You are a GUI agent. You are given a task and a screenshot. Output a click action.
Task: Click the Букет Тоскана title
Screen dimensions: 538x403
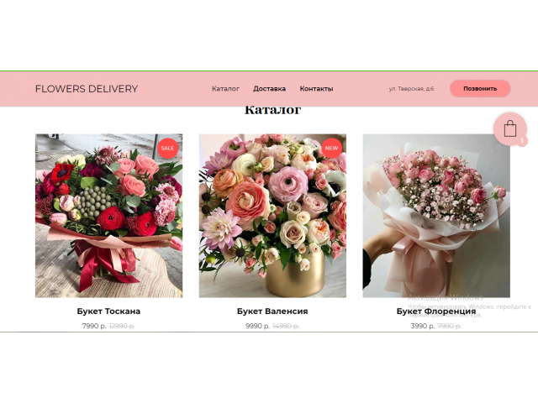(108, 311)
